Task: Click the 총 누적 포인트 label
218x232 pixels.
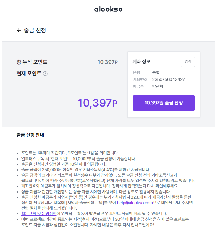Action: pyautogui.click(x=32, y=62)
